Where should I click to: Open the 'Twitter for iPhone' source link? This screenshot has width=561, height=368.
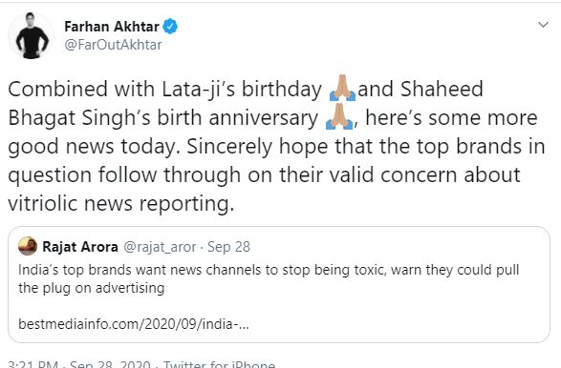point(219,364)
